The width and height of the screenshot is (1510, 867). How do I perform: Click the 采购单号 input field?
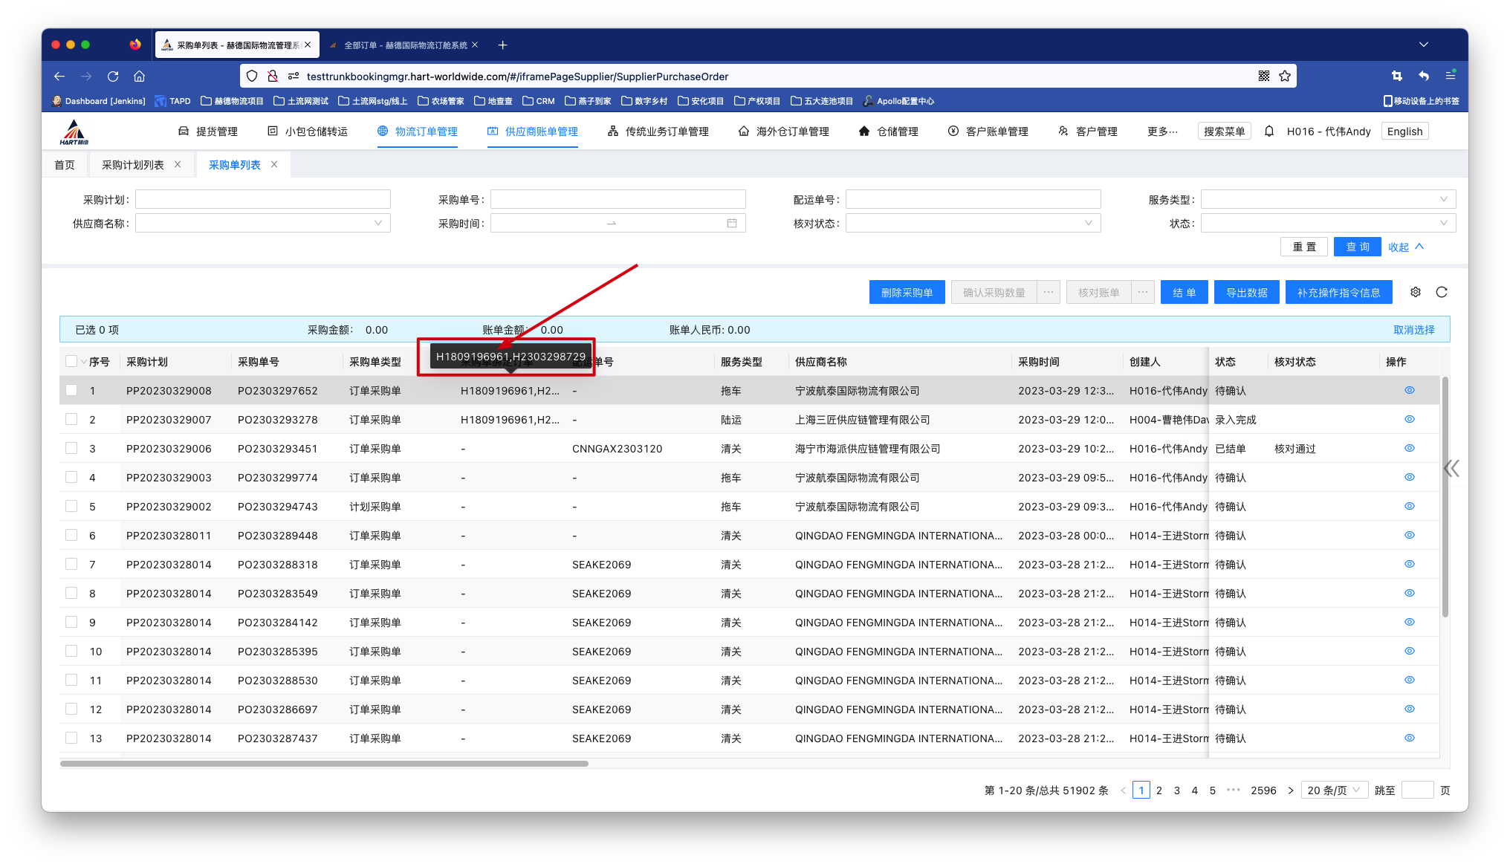[618, 199]
